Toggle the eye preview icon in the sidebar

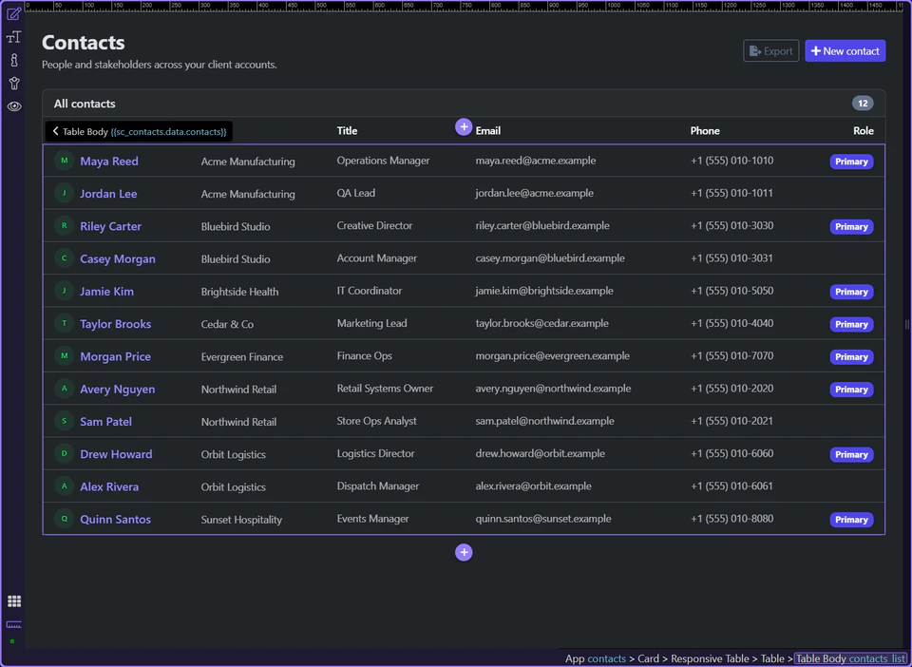[13, 105]
